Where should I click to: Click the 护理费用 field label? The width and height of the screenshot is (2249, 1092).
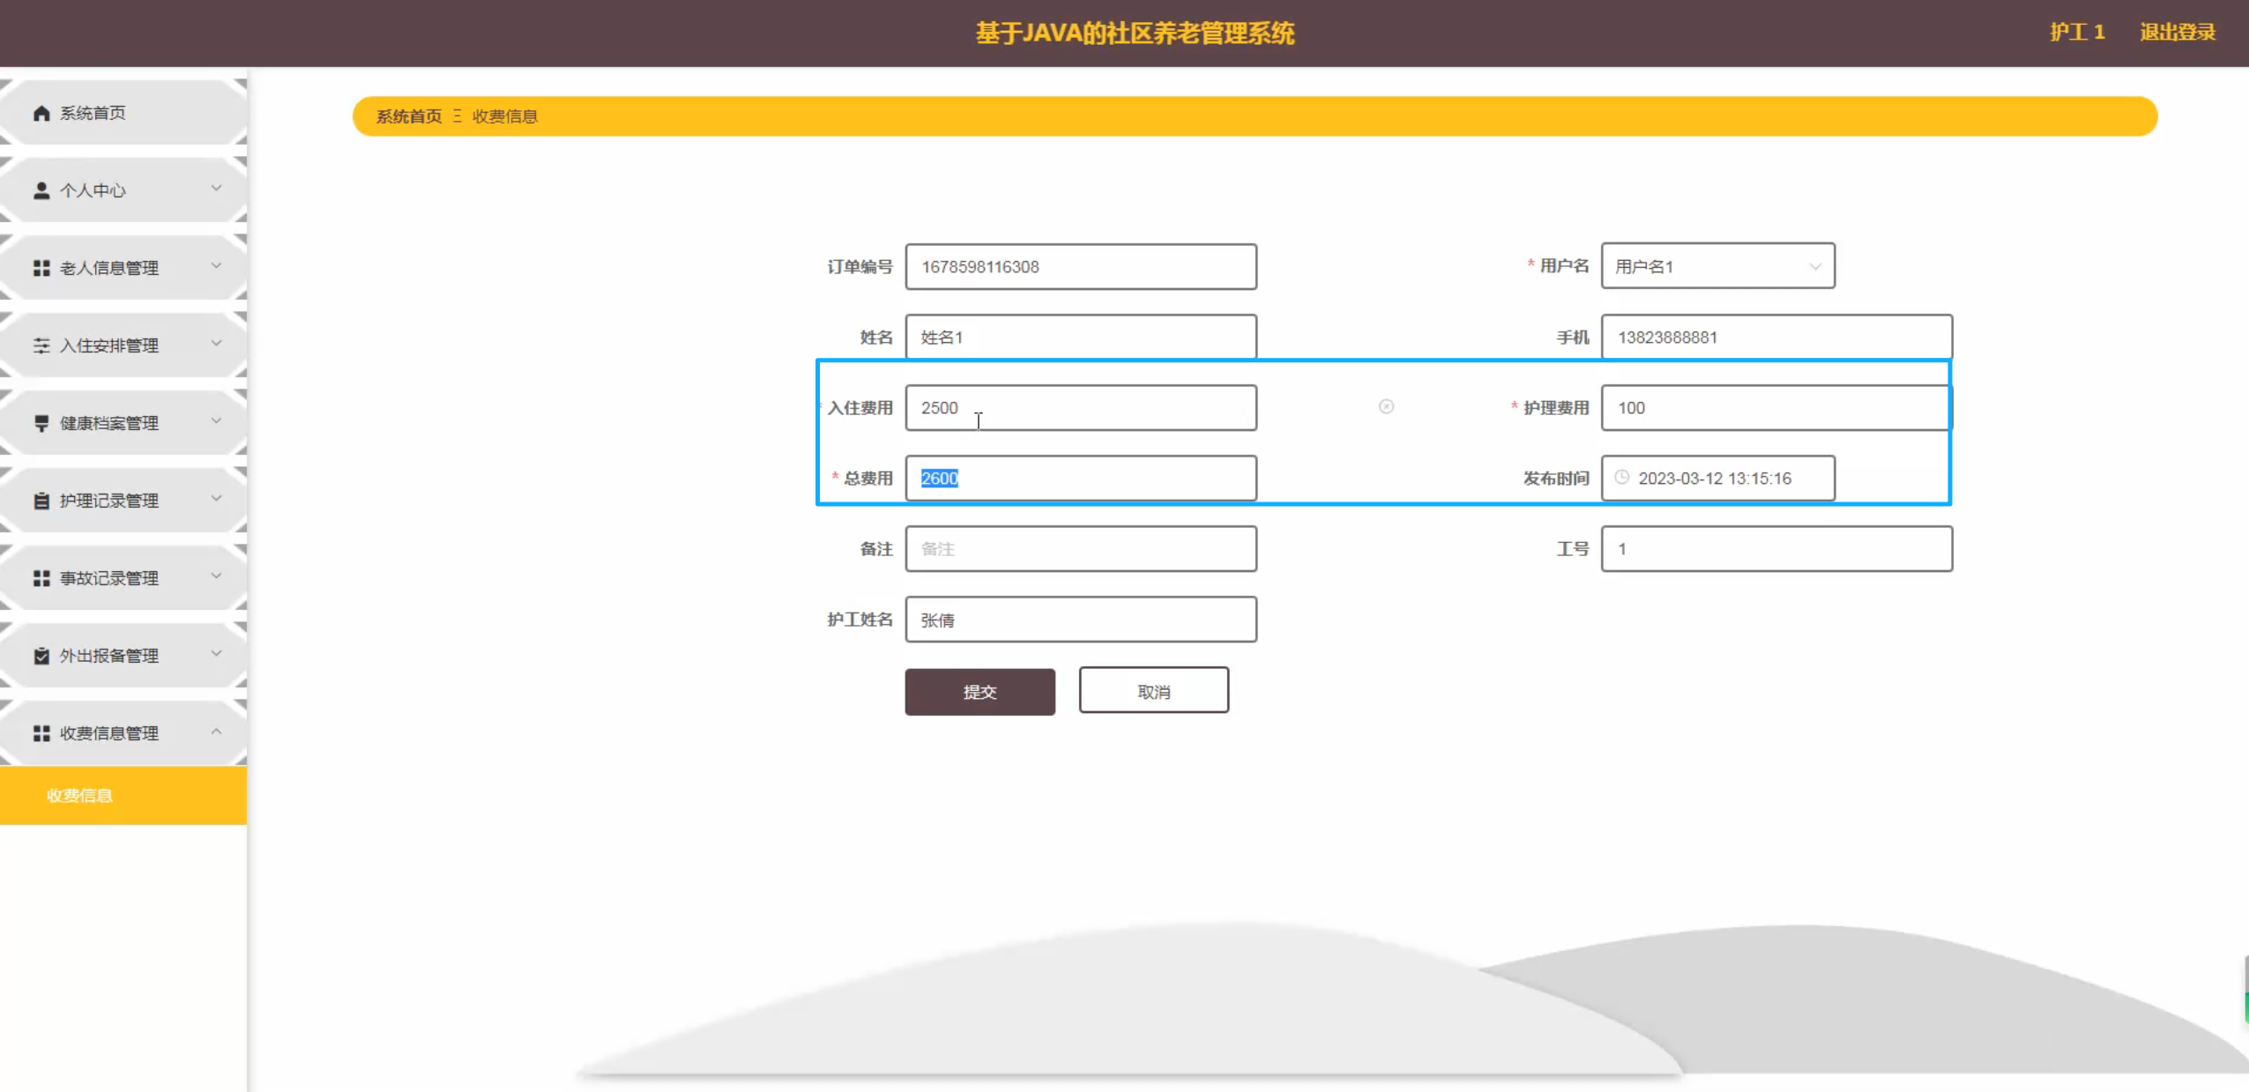[1556, 408]
